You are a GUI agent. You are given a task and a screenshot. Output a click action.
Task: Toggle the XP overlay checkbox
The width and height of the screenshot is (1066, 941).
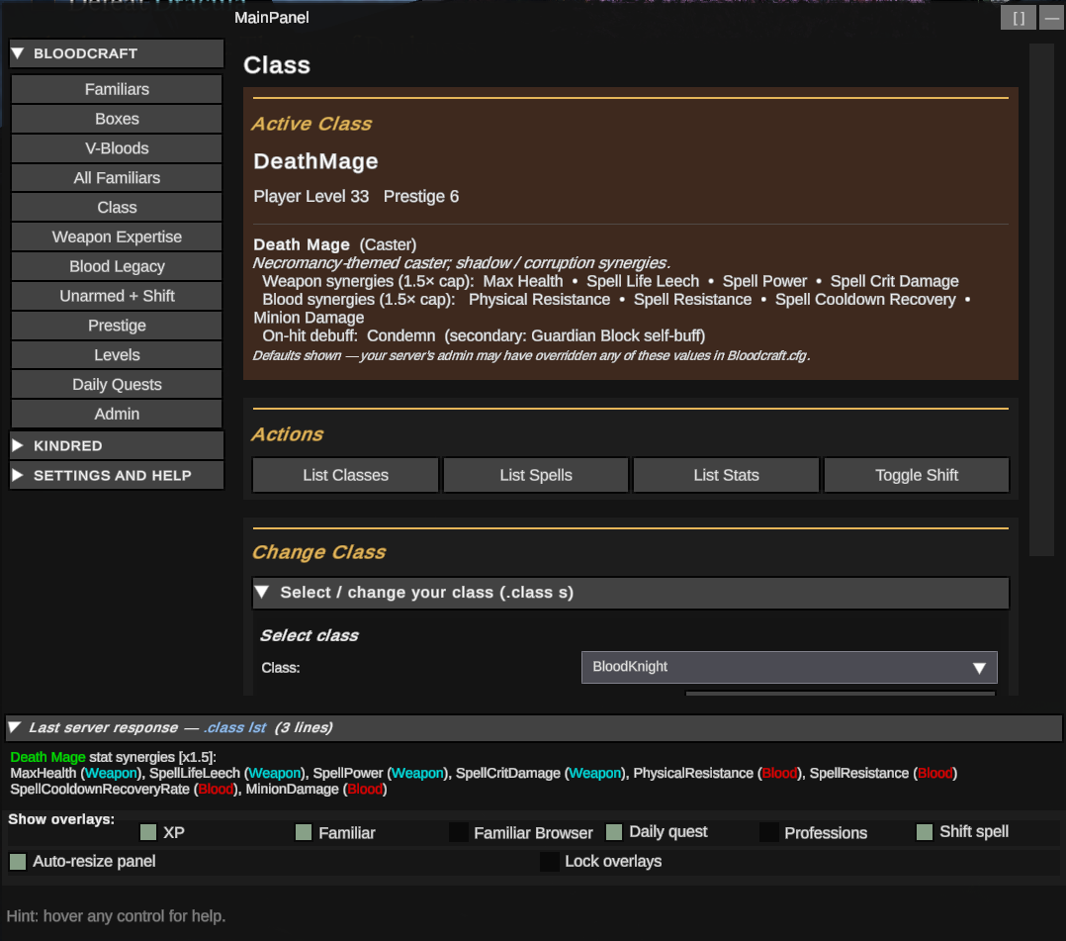point(148,832)
